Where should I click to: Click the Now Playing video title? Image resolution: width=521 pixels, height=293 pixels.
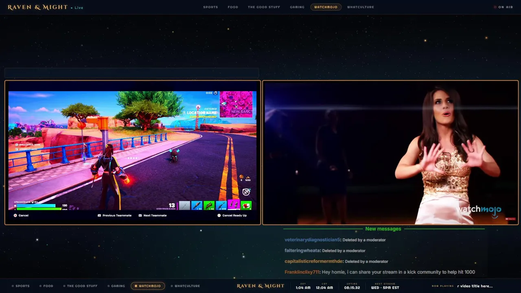tap(475, 286)
